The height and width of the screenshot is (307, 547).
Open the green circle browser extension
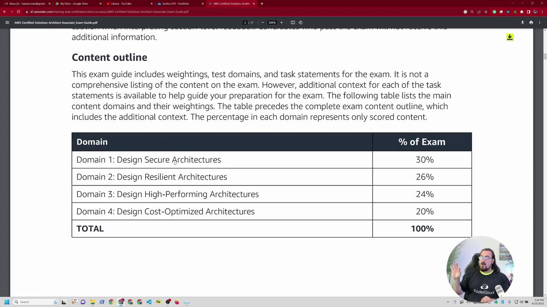(494, 12)
